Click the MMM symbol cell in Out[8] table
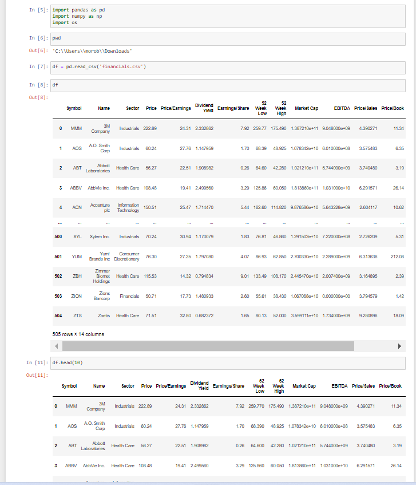Screen dimensions: 416x485 click(x=76, y=128)
